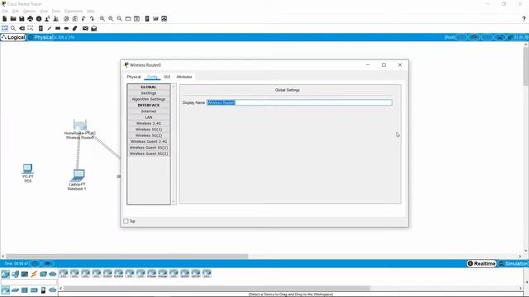Switch to Realtime mode
This screenshot has height=297, width=529.
(x=481, y=263)
